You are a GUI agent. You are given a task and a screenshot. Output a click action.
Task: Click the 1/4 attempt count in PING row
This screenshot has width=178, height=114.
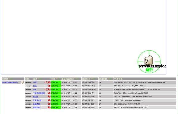tap(100, 86)
